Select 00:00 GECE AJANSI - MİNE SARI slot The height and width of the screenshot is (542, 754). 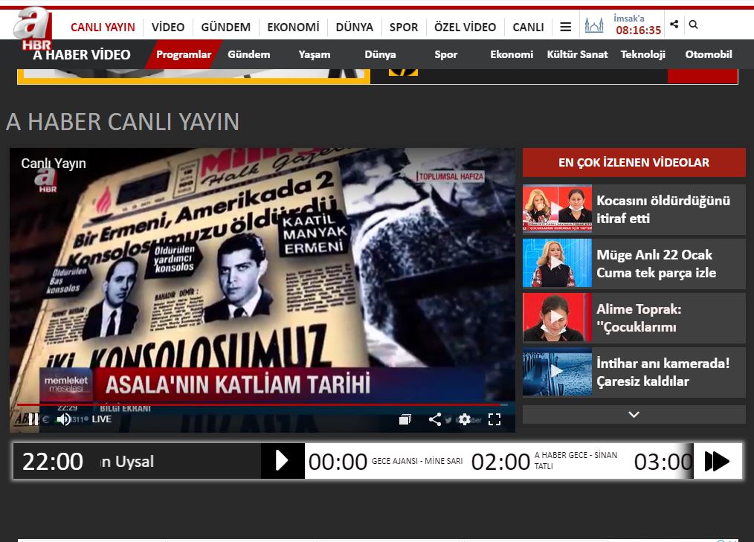click(x=386, y=461)
